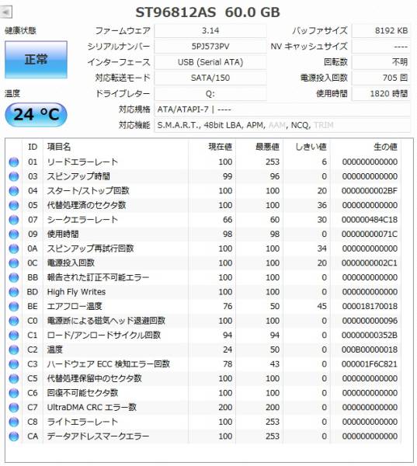The image size is (417, 466).
Task: Click the previous disk arrow button
Action: point(6,12)
